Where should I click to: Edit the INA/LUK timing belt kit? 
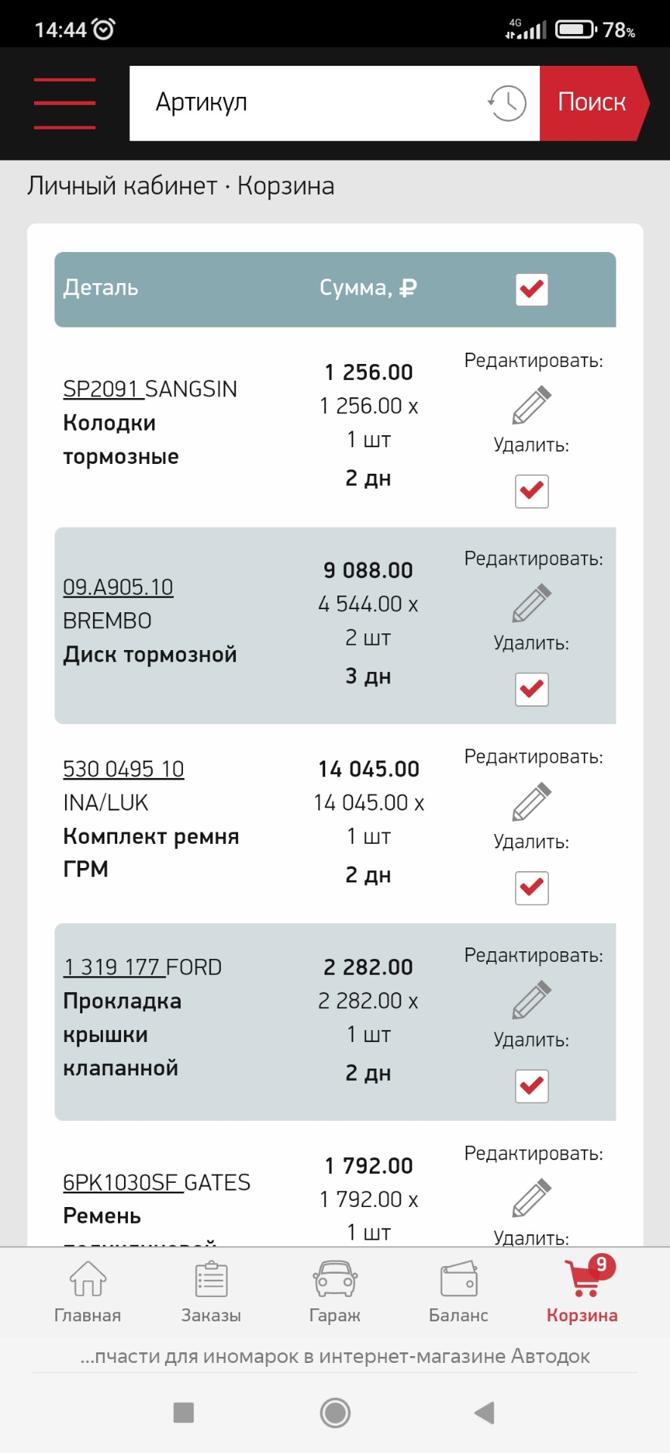[532, 801]
